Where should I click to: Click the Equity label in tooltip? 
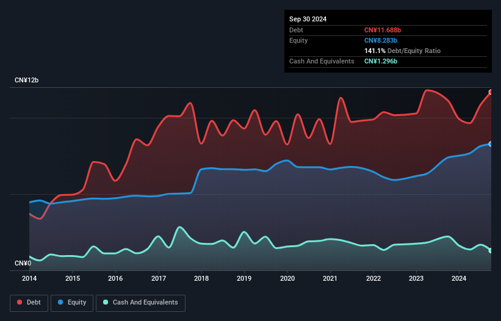click(x=298, y=40)
